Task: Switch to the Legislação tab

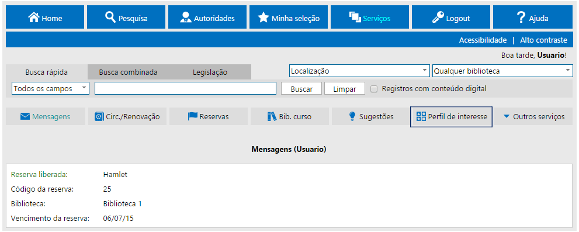Action: click(210, 72)
